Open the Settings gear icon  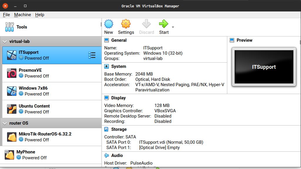pyautogui.click(x=126, y=24)
